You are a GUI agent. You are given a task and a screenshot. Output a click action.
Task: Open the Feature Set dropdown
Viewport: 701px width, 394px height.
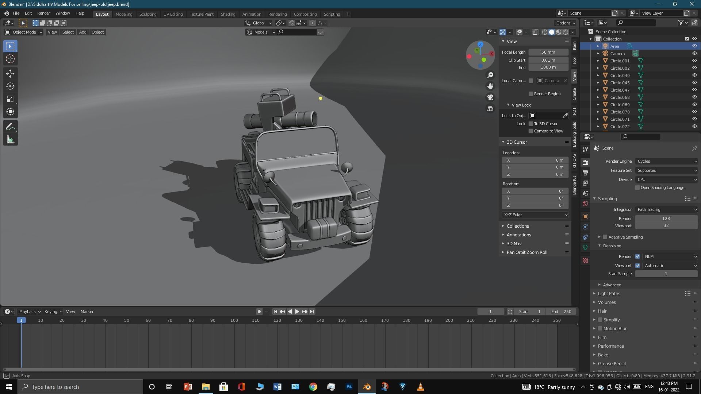(667, 170)
